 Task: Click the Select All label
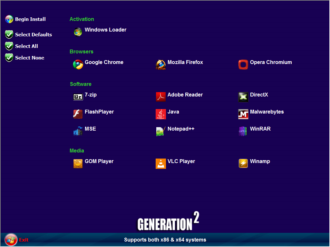click(26, 46)
